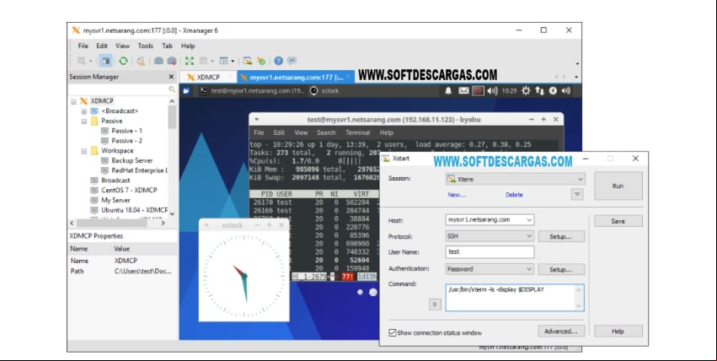Open the File menu in Xmanager
The image size is (717, 361).
click(83, 46)
